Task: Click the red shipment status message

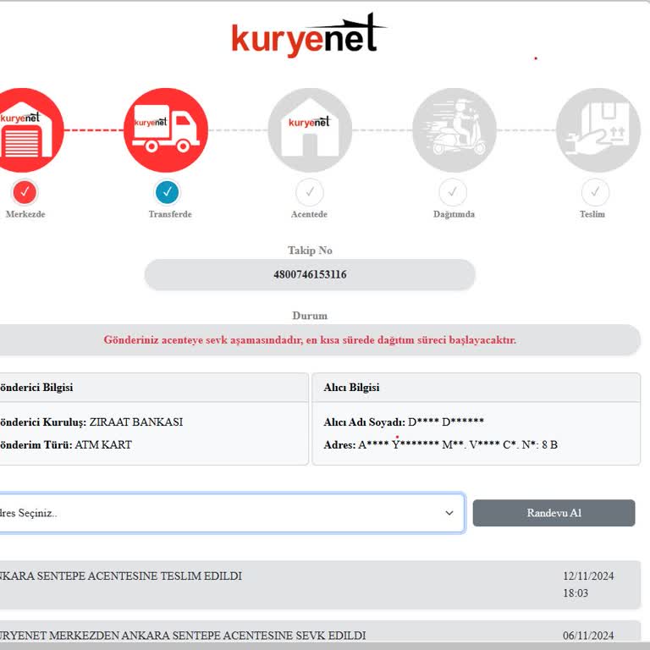Action: coord(310,340)
